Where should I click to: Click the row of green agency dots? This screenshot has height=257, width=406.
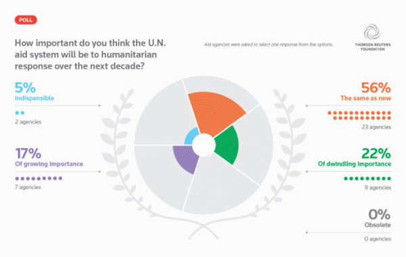(x=367, y=179)
